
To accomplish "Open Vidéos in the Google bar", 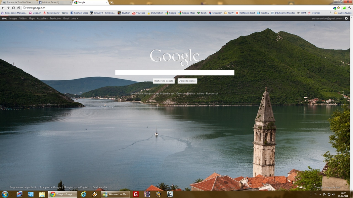I will [23, 18].
